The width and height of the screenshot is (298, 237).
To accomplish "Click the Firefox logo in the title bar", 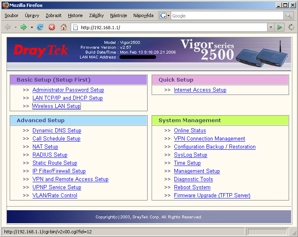I will pyautogui.click(x=5, y=5).
